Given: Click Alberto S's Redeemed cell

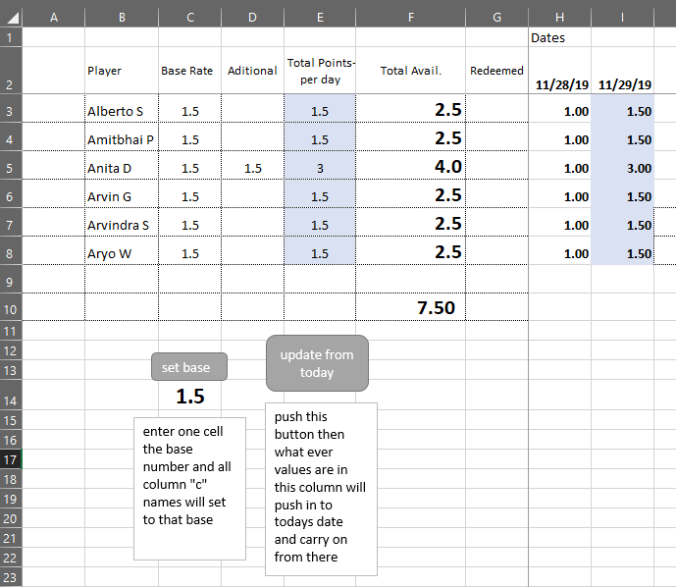Looking at the screenshot, I should (x=497, y=108).
